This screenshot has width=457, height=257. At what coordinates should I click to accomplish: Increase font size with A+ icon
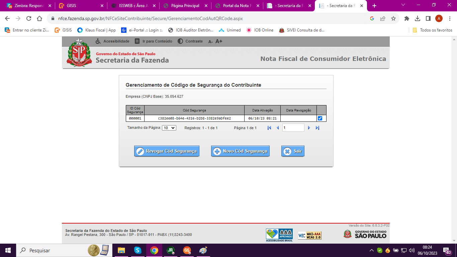[x=219, y=41]
